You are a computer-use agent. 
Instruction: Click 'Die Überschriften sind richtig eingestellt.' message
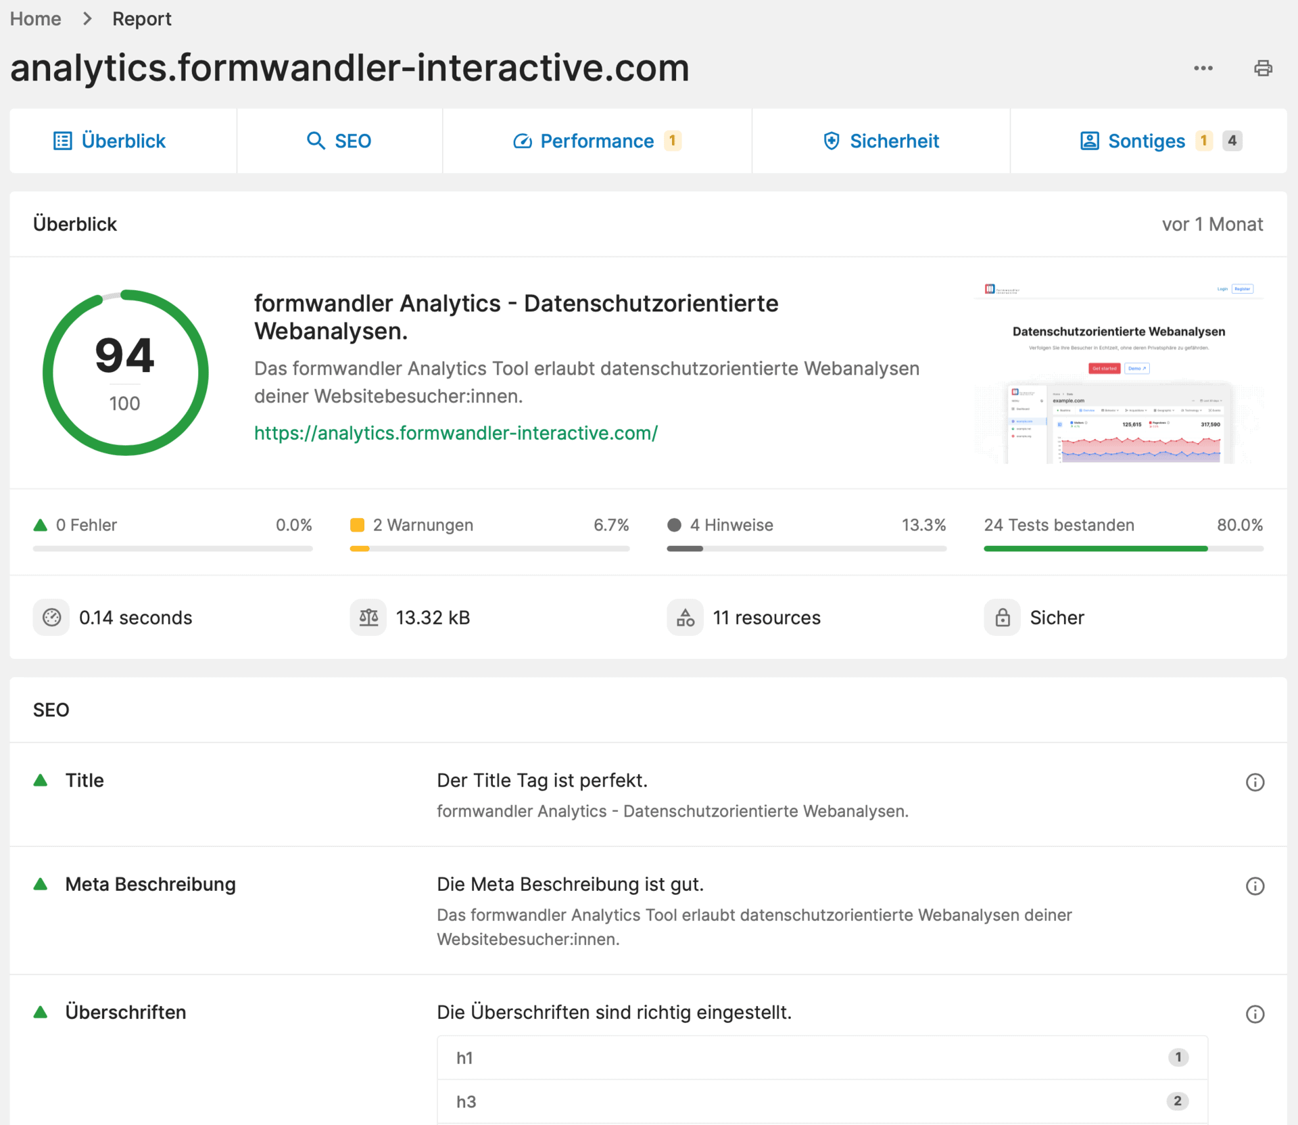[614, 1012]
